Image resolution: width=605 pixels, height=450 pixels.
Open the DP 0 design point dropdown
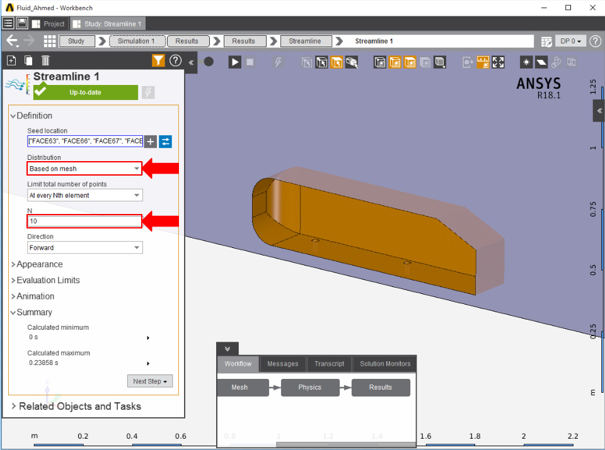coord(571,42)
